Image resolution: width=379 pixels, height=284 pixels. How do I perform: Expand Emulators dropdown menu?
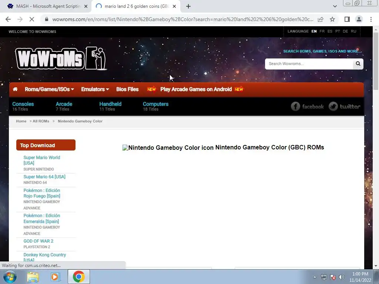pyautogui.click(x=95, y=89)
